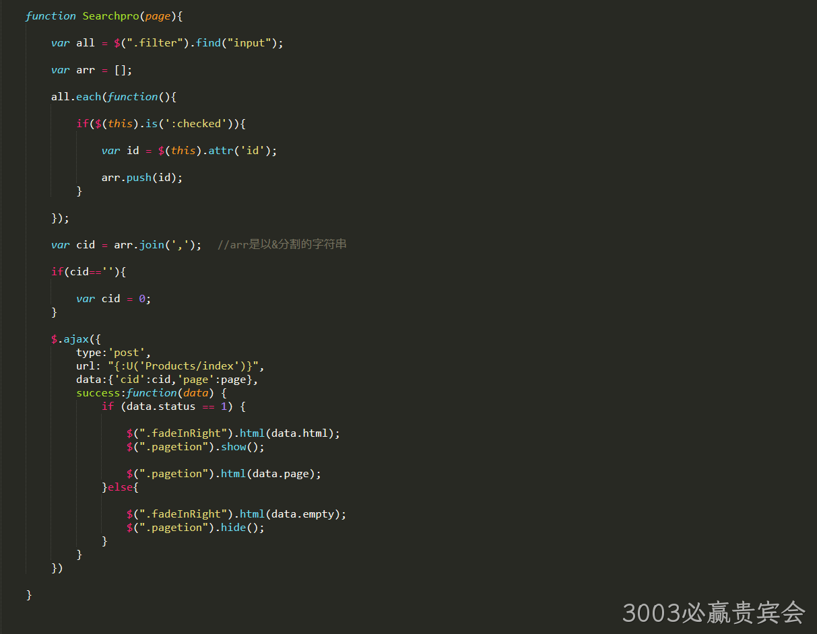Screen dimensions: 817x634
Task: Click the line "var arr = [];"
Action: (92, 70)
